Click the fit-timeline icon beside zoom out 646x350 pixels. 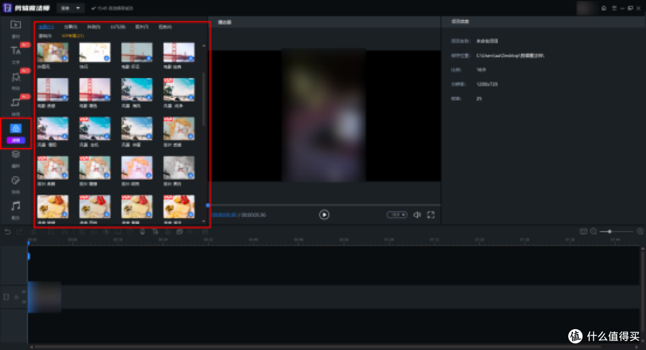(x=583, y=232)
